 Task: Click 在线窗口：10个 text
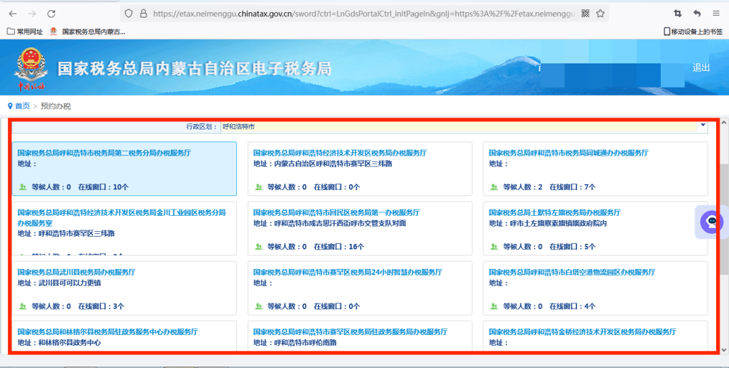click(103, 187)
